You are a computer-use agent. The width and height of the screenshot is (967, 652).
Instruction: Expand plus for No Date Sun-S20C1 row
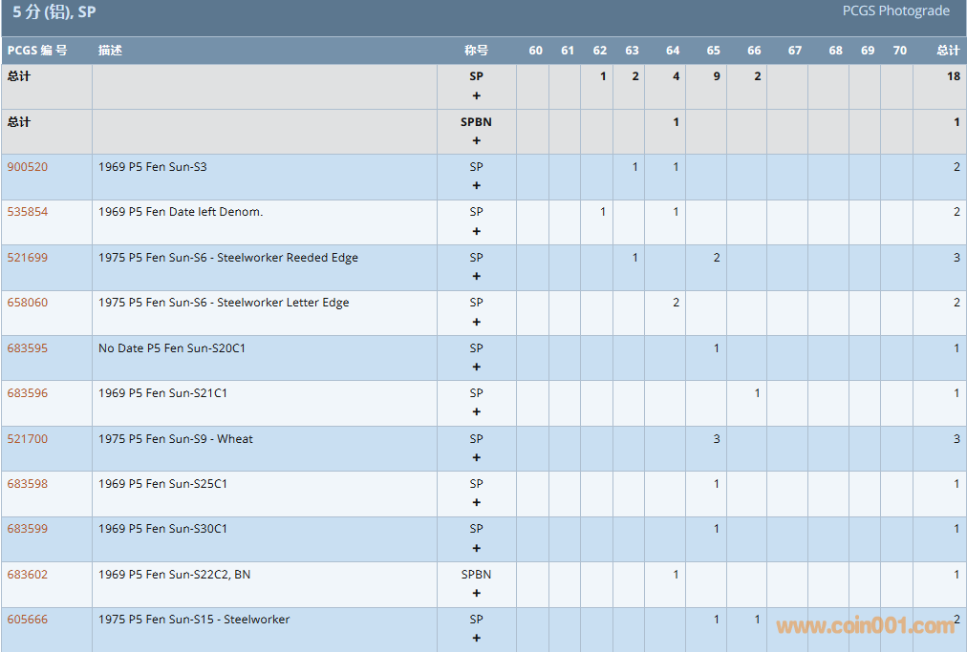pyautogui.click(x=476, y=368)
